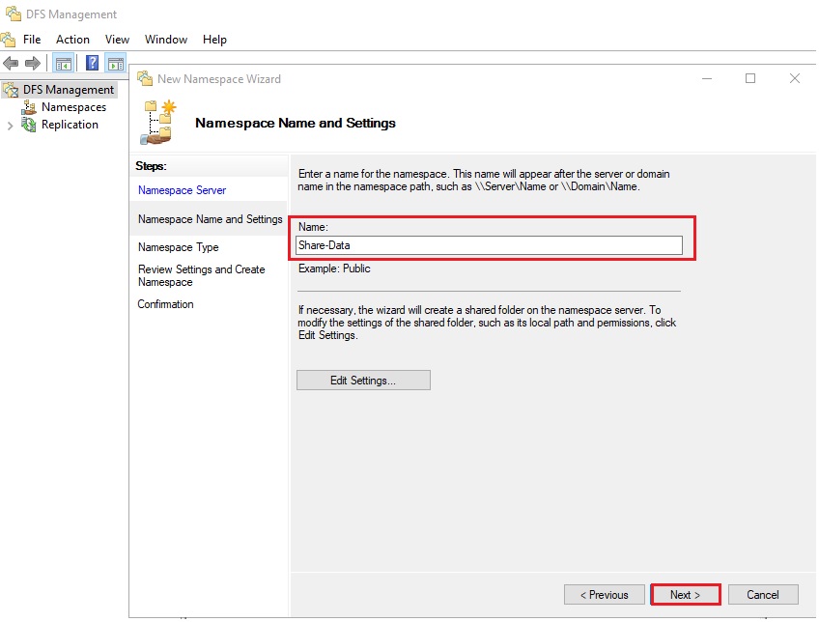Click the Back arrow toolbar icon

coord(11,64)
